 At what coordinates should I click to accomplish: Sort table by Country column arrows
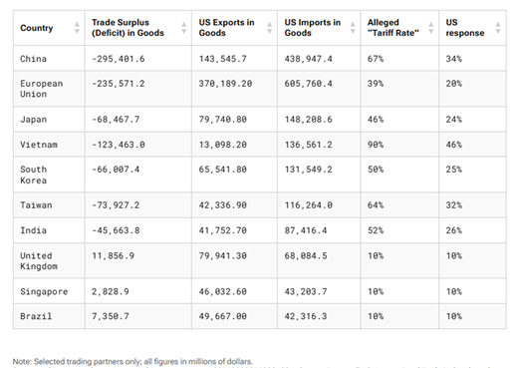click(77, 28)
